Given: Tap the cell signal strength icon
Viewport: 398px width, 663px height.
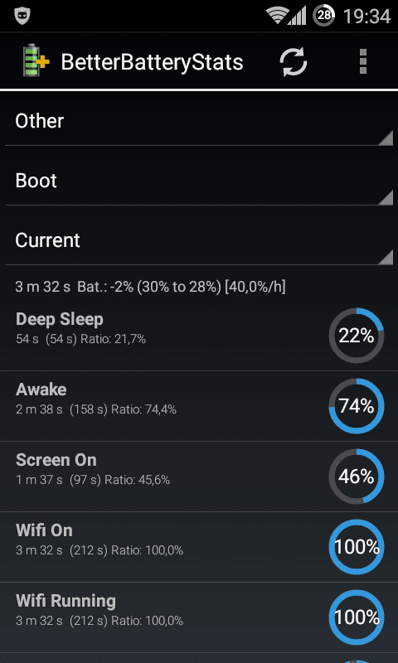Looking at the screenshot, I should [297, 17].
